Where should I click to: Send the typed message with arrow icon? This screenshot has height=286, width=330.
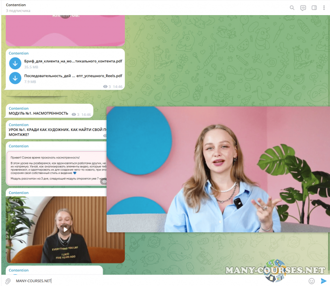point(323,281)
